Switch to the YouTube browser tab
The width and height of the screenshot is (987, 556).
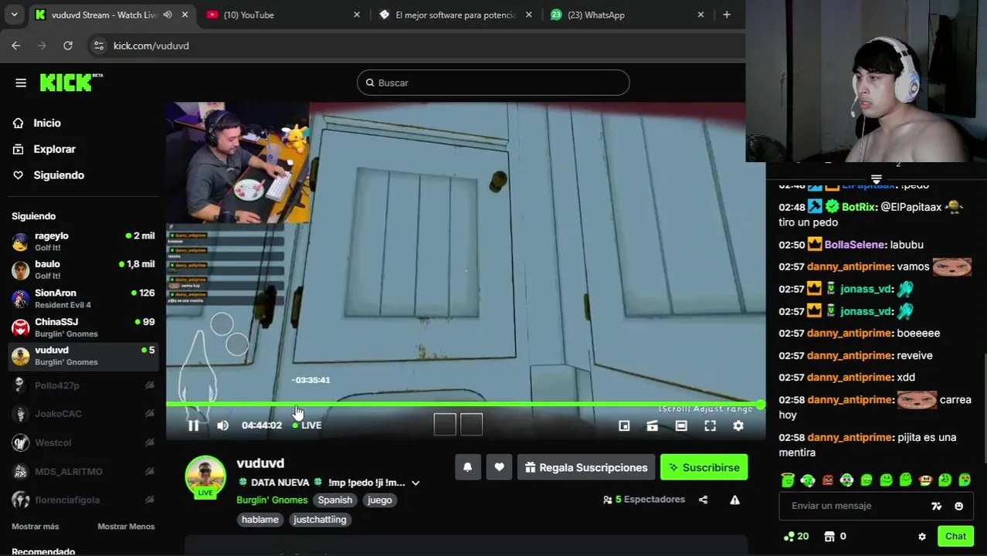[283, 15]
